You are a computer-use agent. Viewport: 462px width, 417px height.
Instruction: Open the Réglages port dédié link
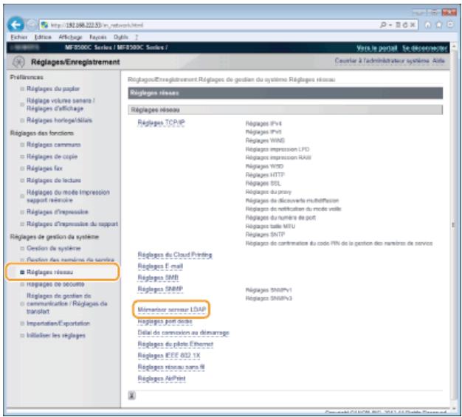click(165, 321)
